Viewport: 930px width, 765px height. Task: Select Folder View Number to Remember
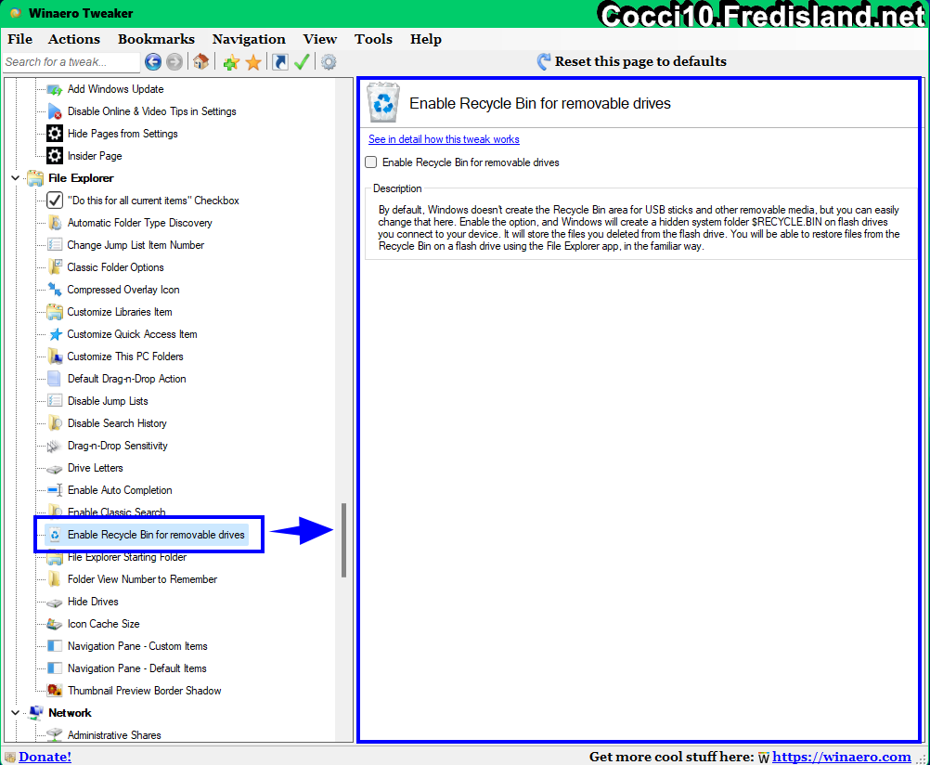pos(142,579)
